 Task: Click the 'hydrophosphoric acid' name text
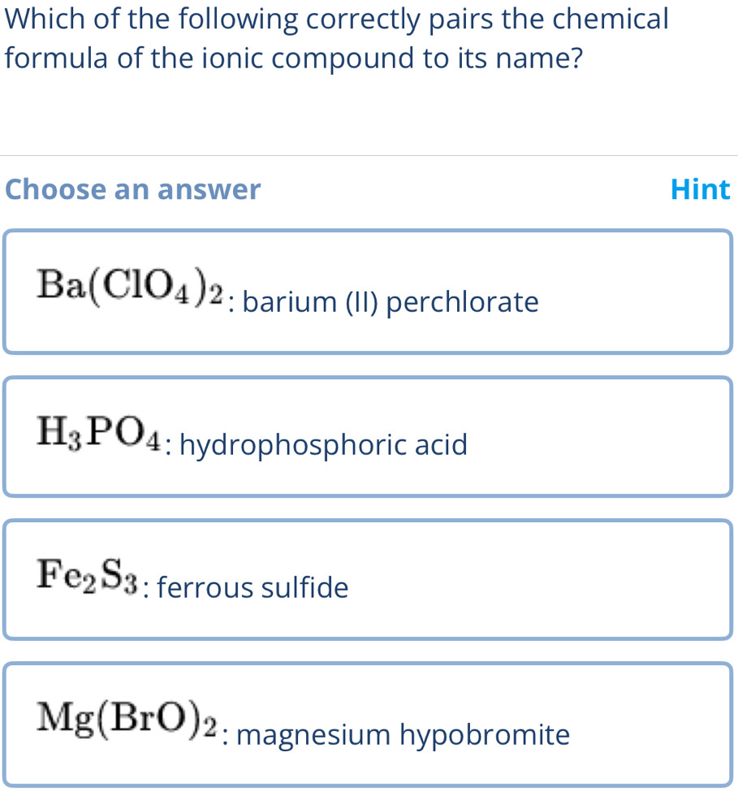pos(324,445)
